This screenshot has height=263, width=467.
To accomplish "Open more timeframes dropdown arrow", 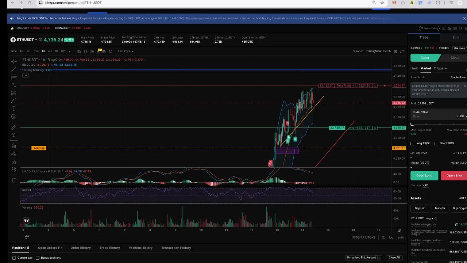I will click(69, 52).
